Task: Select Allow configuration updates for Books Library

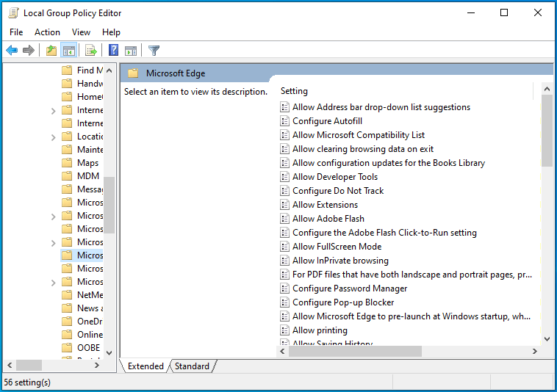Action: (x=389, y=163)
